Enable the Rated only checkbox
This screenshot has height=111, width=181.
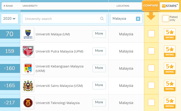click(x=165, y=18)
